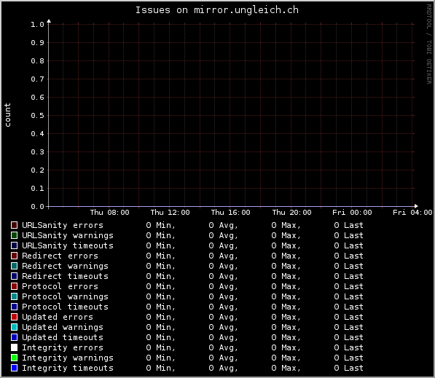The image size is (435, 378).
Task: Select the Thu 20:00 axis marker
Action: click(291, 213)
